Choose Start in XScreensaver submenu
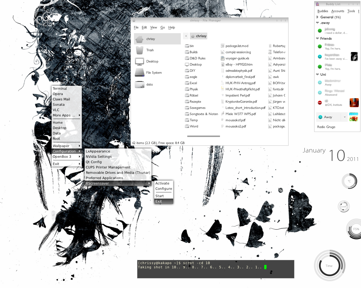 point(164,196)
